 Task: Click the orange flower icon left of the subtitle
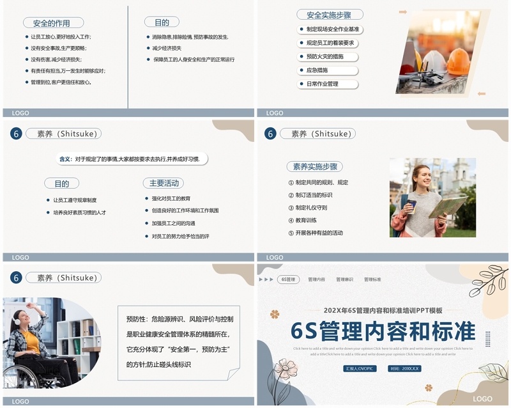pos(275,314)
